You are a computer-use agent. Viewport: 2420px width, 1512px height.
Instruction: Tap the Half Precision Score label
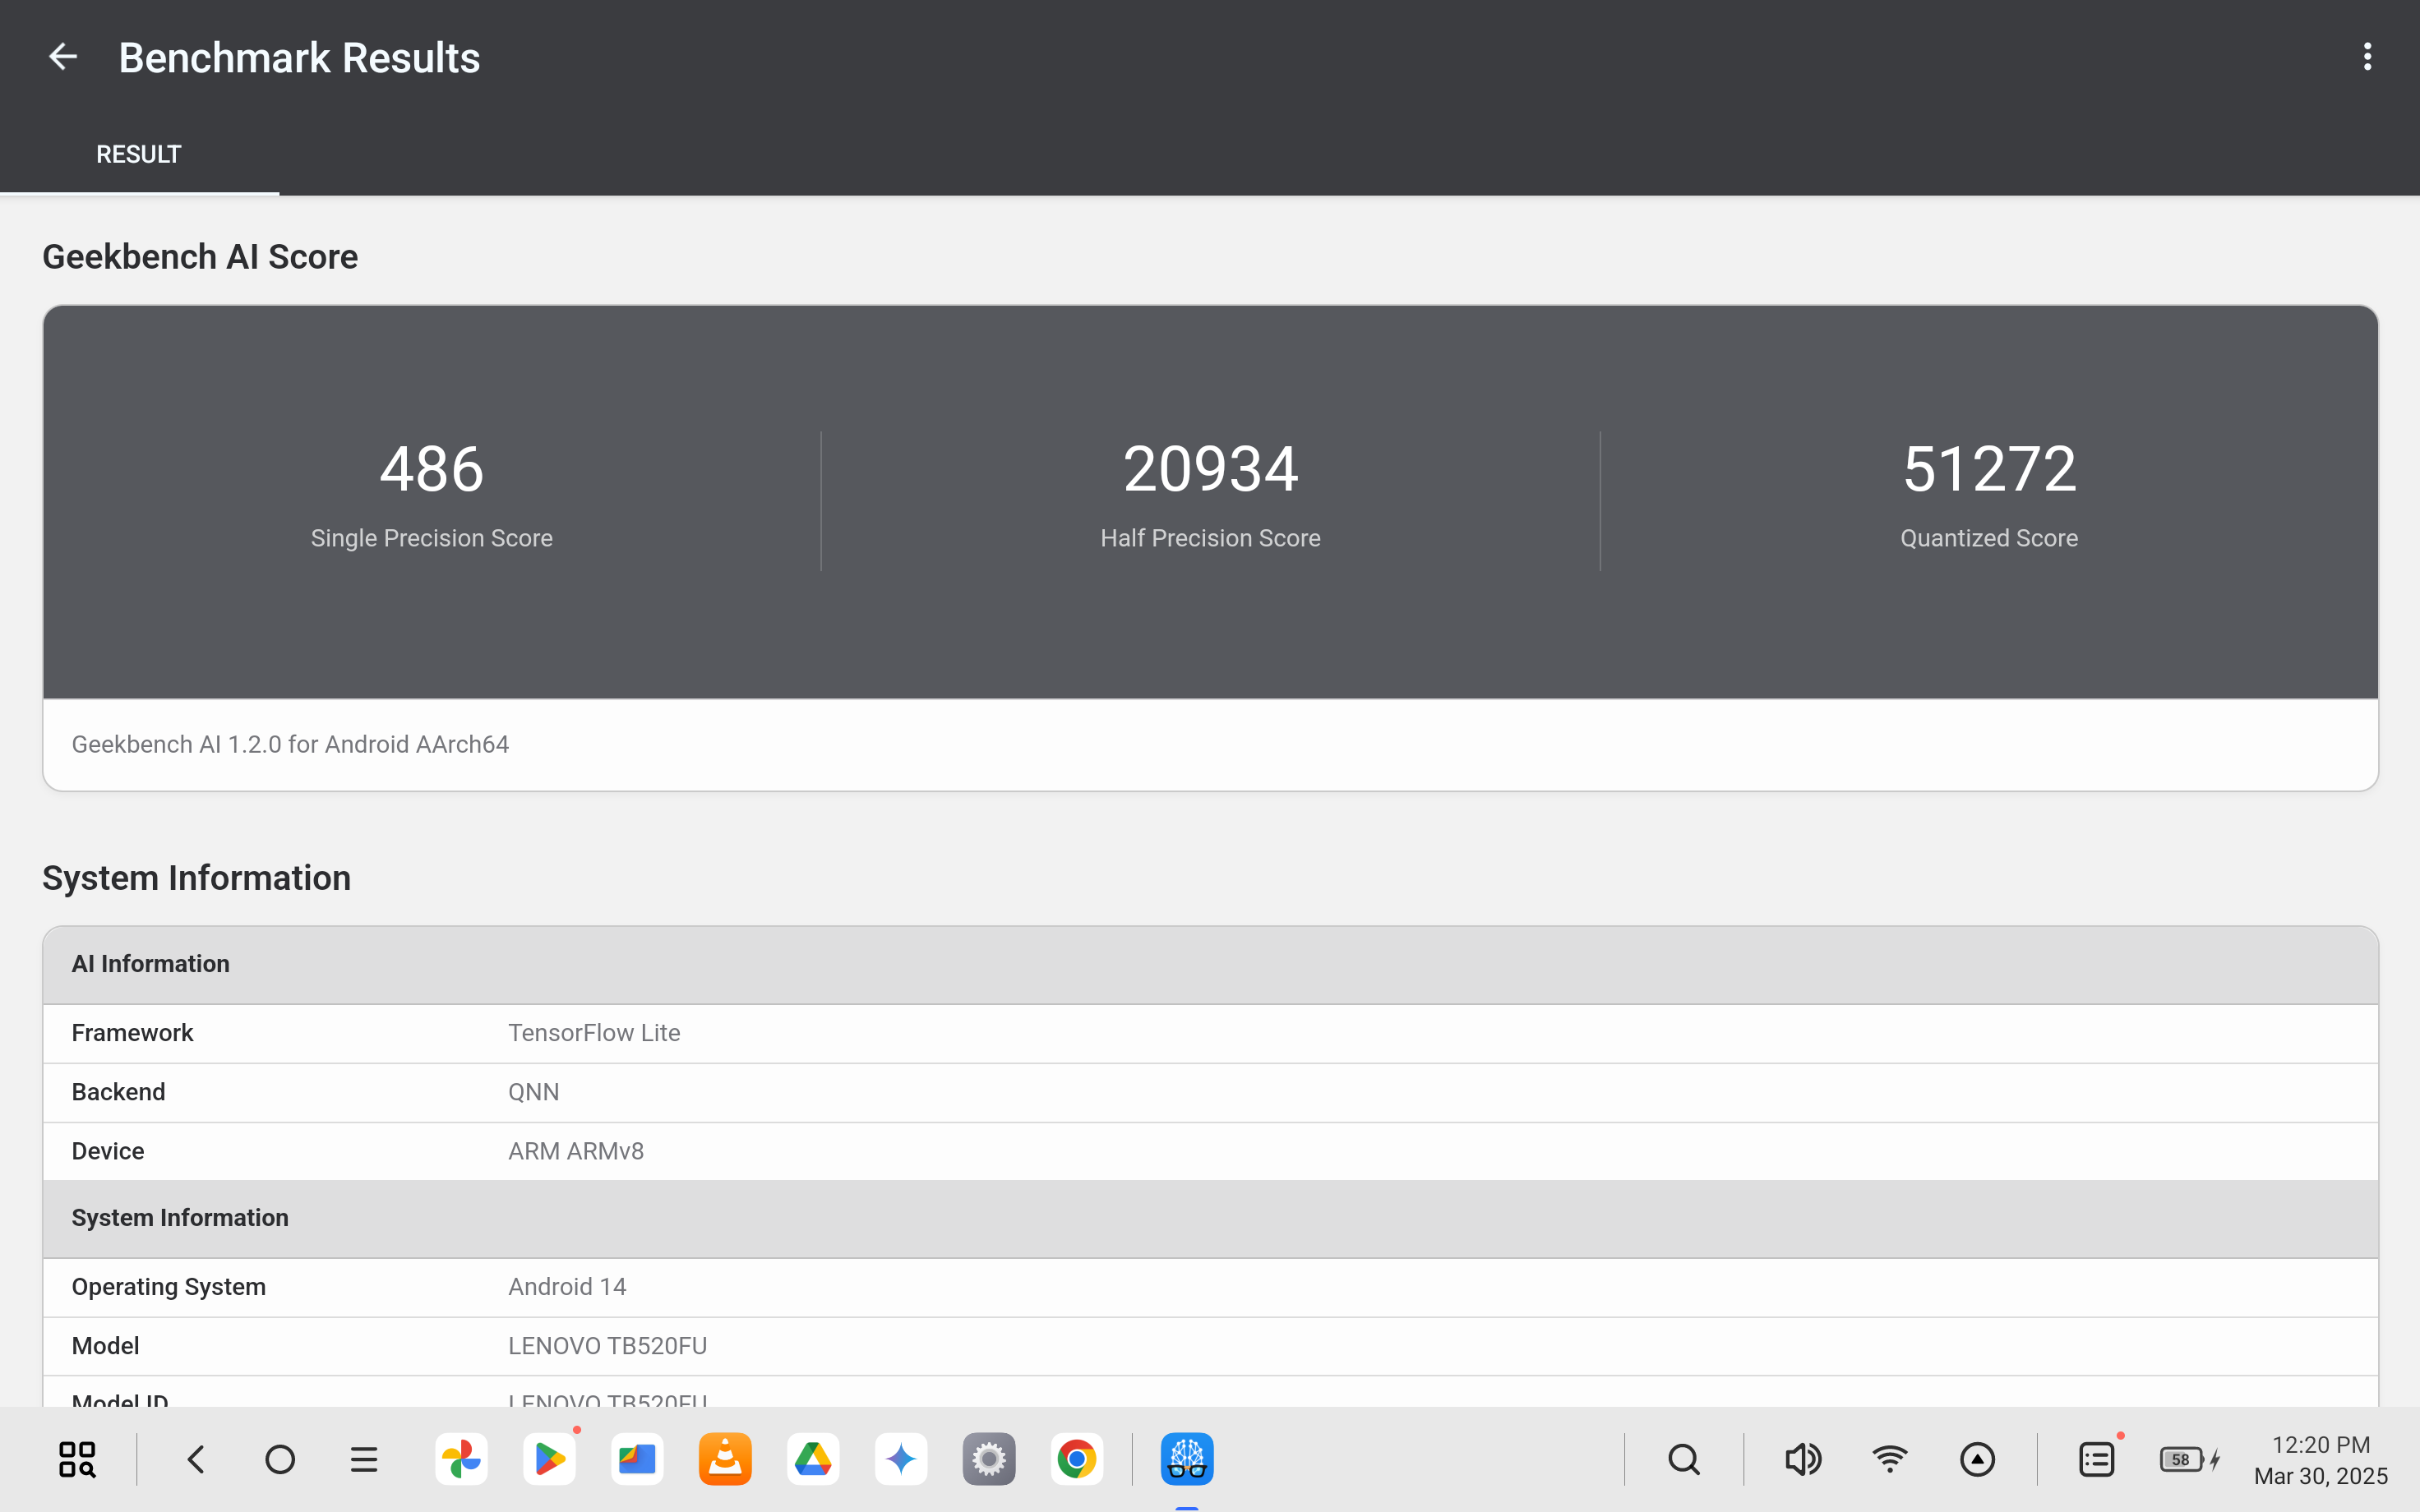(1210, 538)
